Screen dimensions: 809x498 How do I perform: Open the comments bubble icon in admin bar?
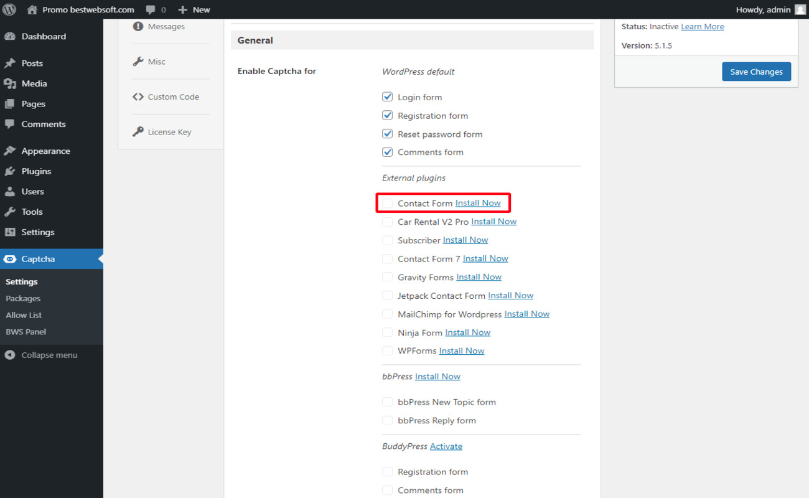click(x=151, y=10)
